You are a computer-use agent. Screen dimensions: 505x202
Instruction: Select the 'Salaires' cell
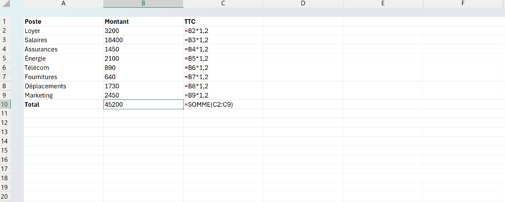pyautogui.click(x=63, y=40)
